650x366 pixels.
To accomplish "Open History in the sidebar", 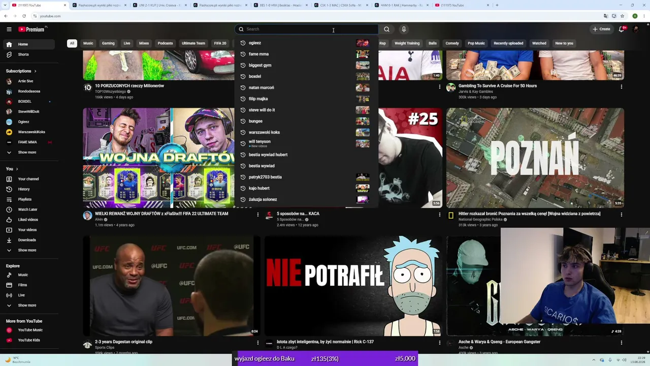I will tap(29, 189).
